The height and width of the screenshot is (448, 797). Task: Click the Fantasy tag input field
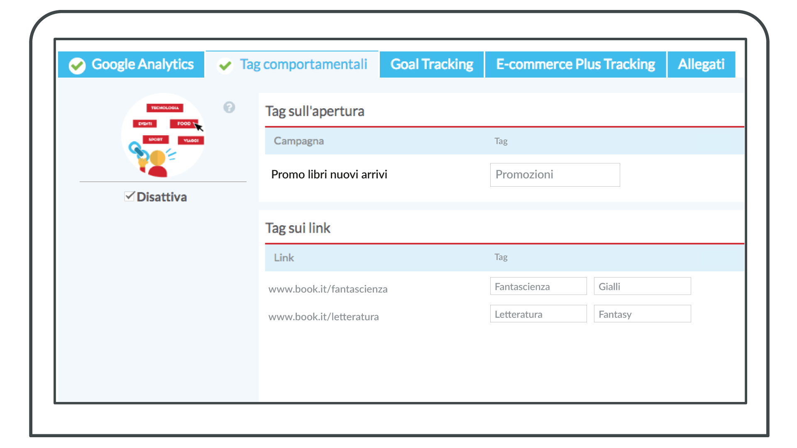(x=641, y=314)
